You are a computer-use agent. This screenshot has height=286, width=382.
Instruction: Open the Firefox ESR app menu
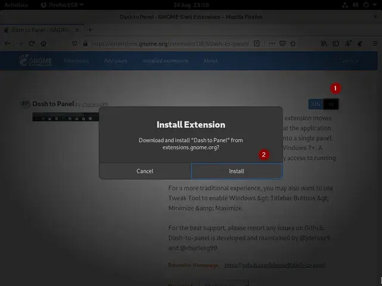(x=62, y=5)
